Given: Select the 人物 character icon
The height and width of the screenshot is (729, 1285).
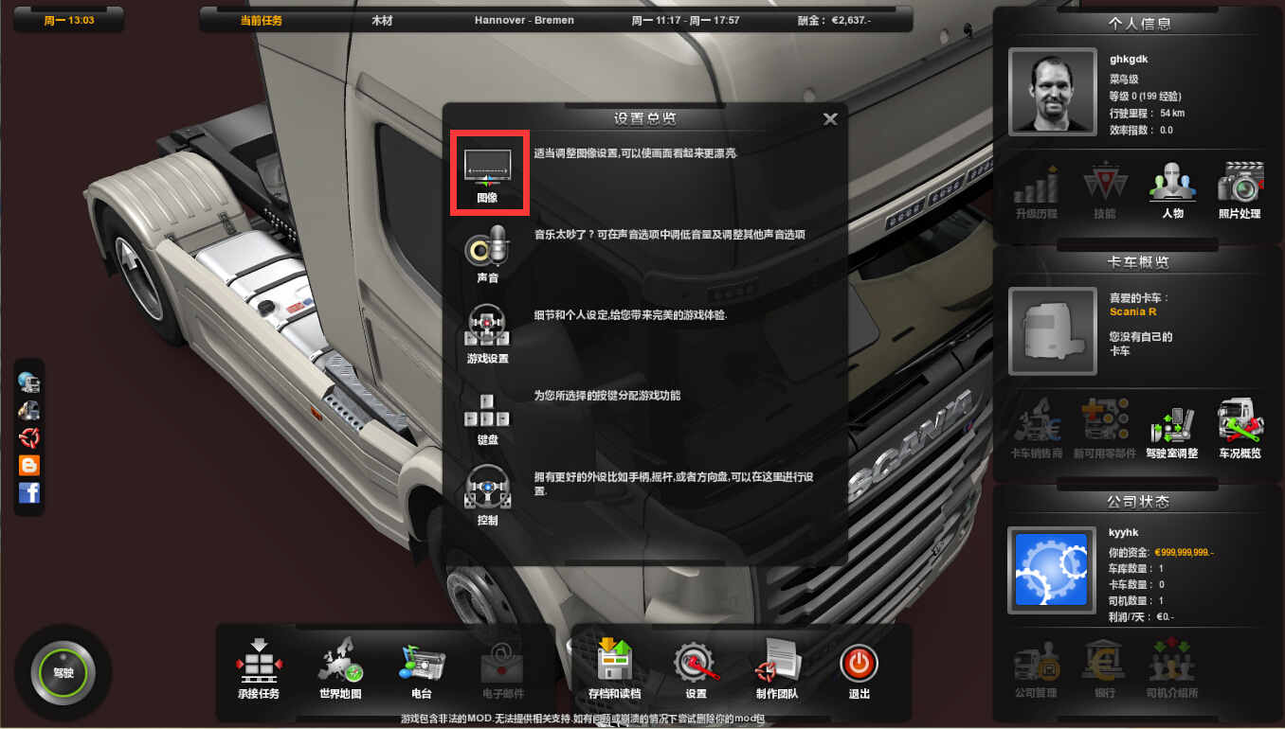Looking at the screenshot, I should click(1172, 190).
